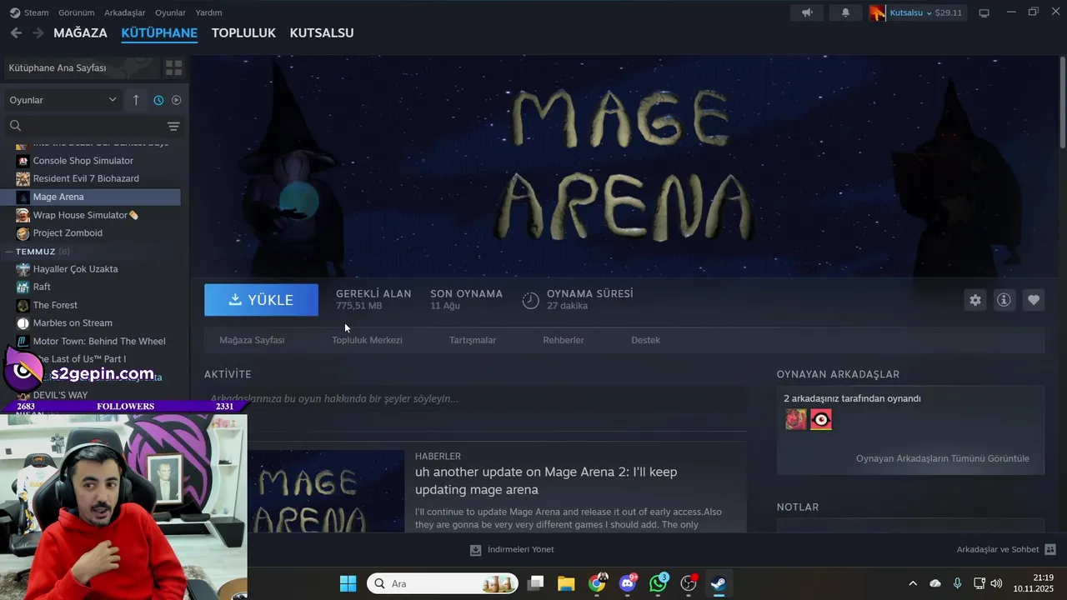Toggle ready-to-play filter icon
This screenshot has width=1067, height=600.
coord(177,100)
